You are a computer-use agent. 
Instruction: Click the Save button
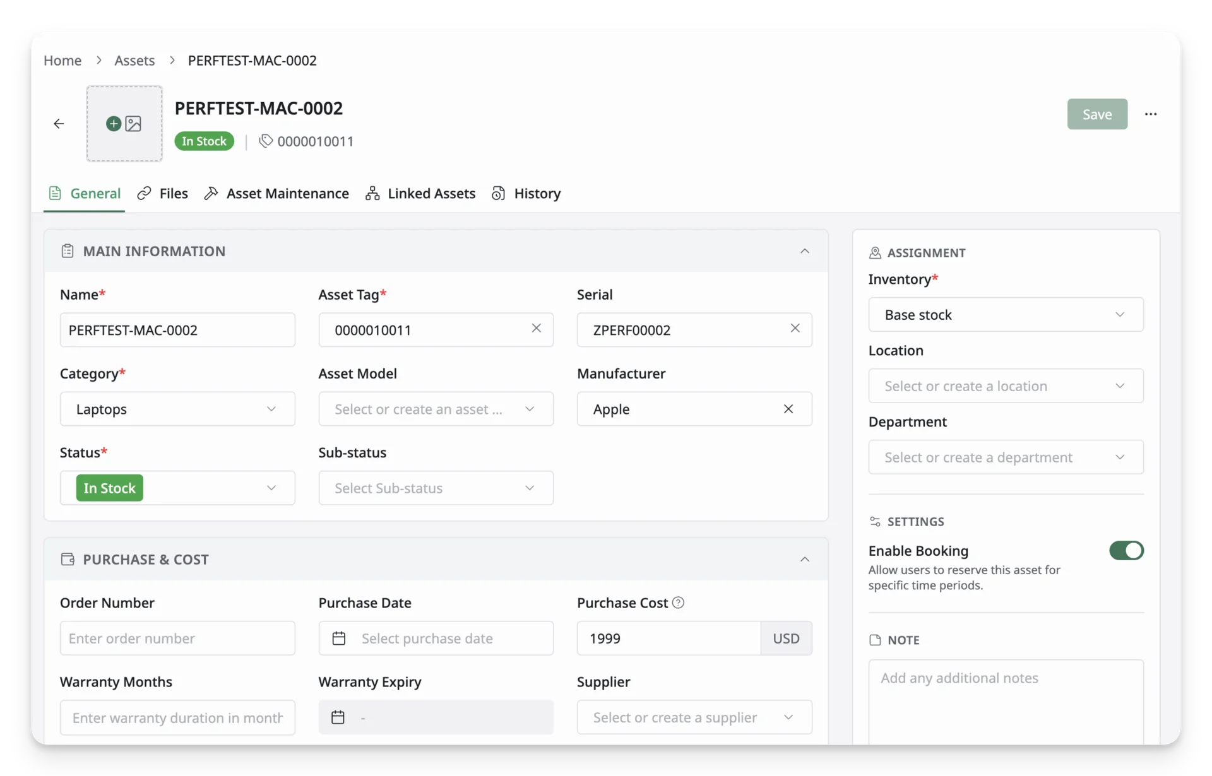1097,114
